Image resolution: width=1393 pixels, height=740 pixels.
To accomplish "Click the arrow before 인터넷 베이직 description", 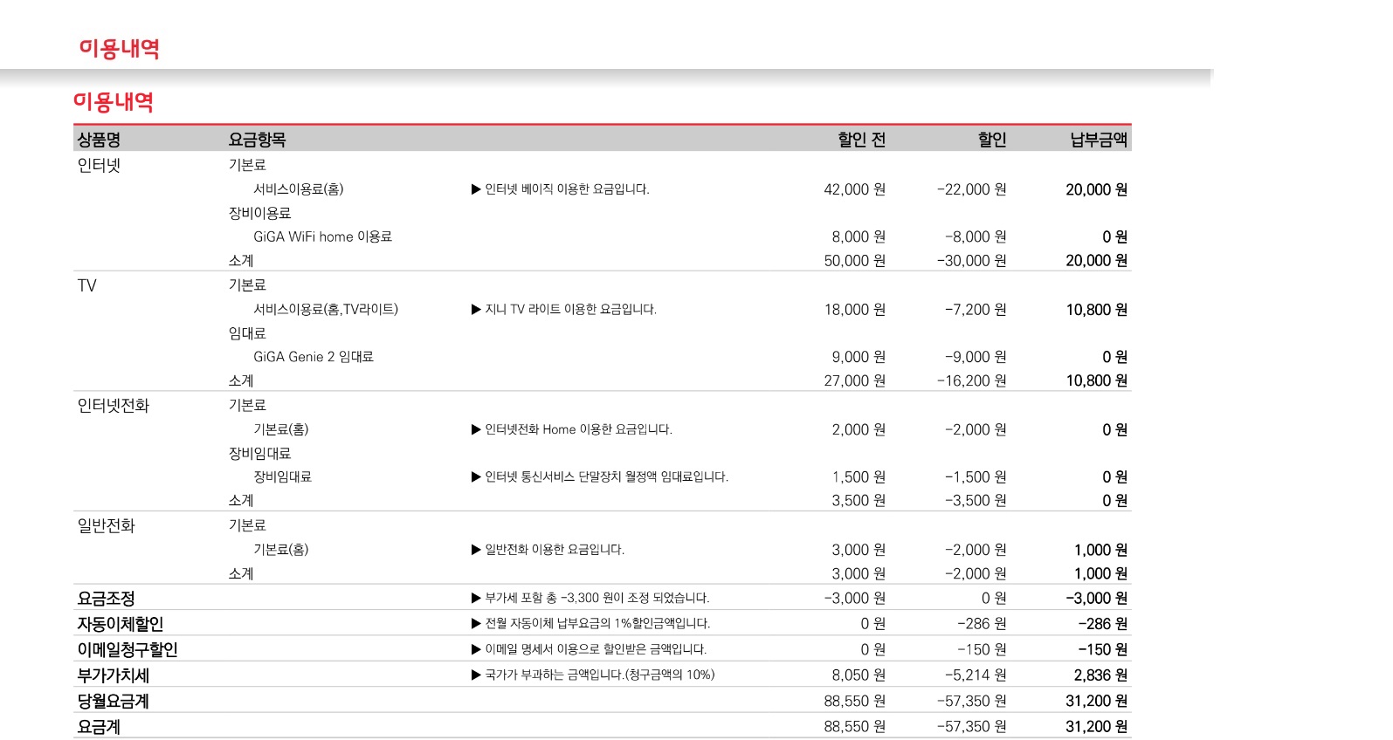I will click(x=476, y=189).
